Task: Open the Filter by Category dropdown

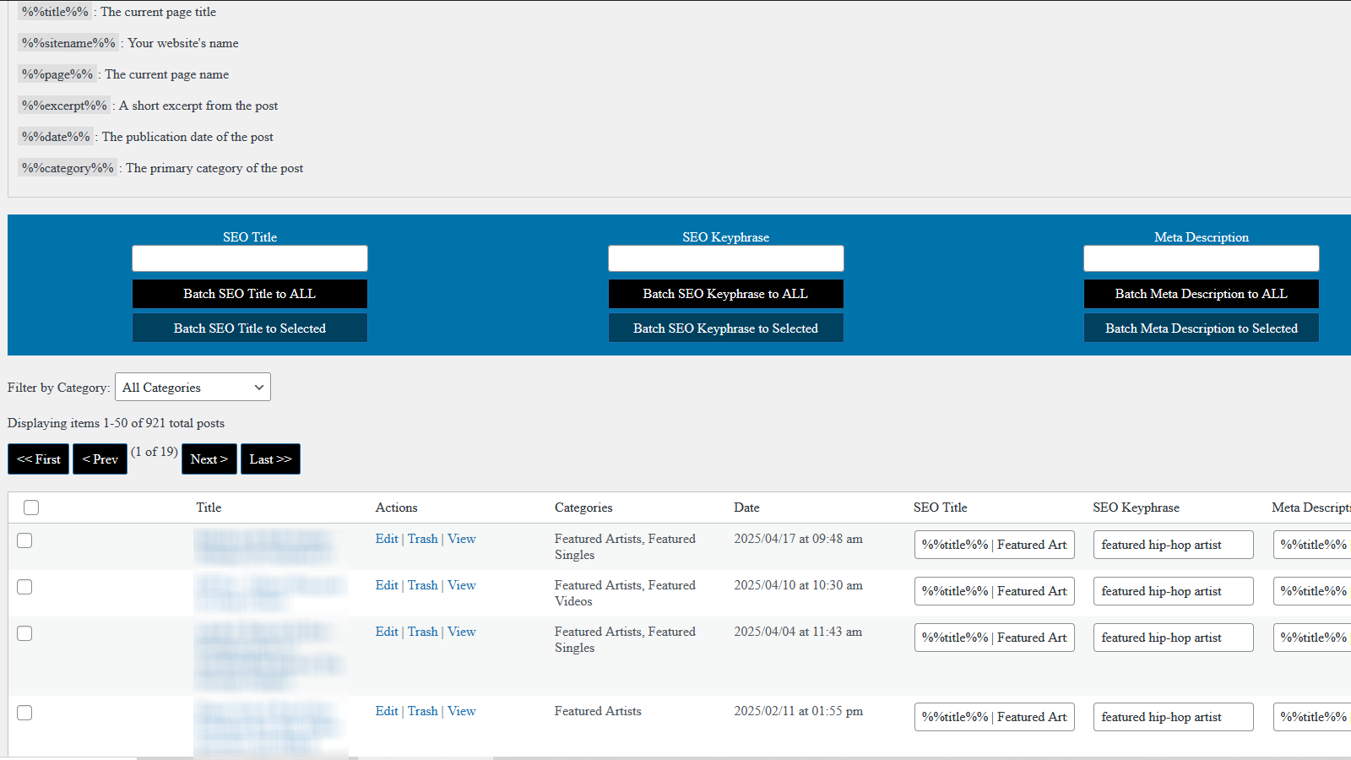Action: [193, 388]
